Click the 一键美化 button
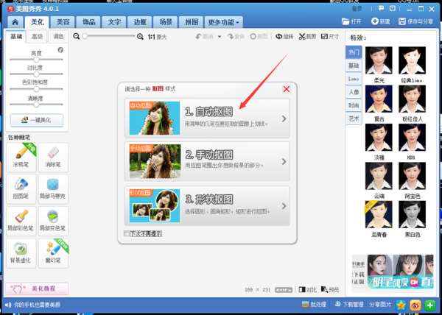 pos(37,120)
